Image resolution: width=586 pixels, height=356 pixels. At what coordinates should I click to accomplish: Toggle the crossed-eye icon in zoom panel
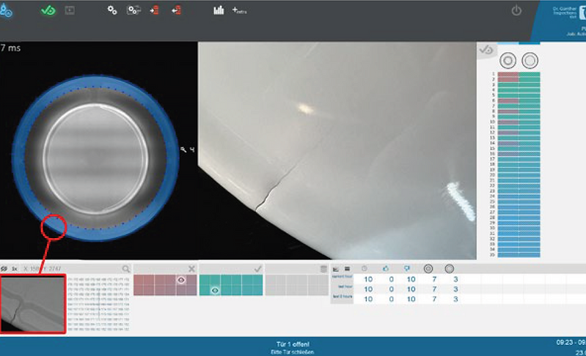4,269
